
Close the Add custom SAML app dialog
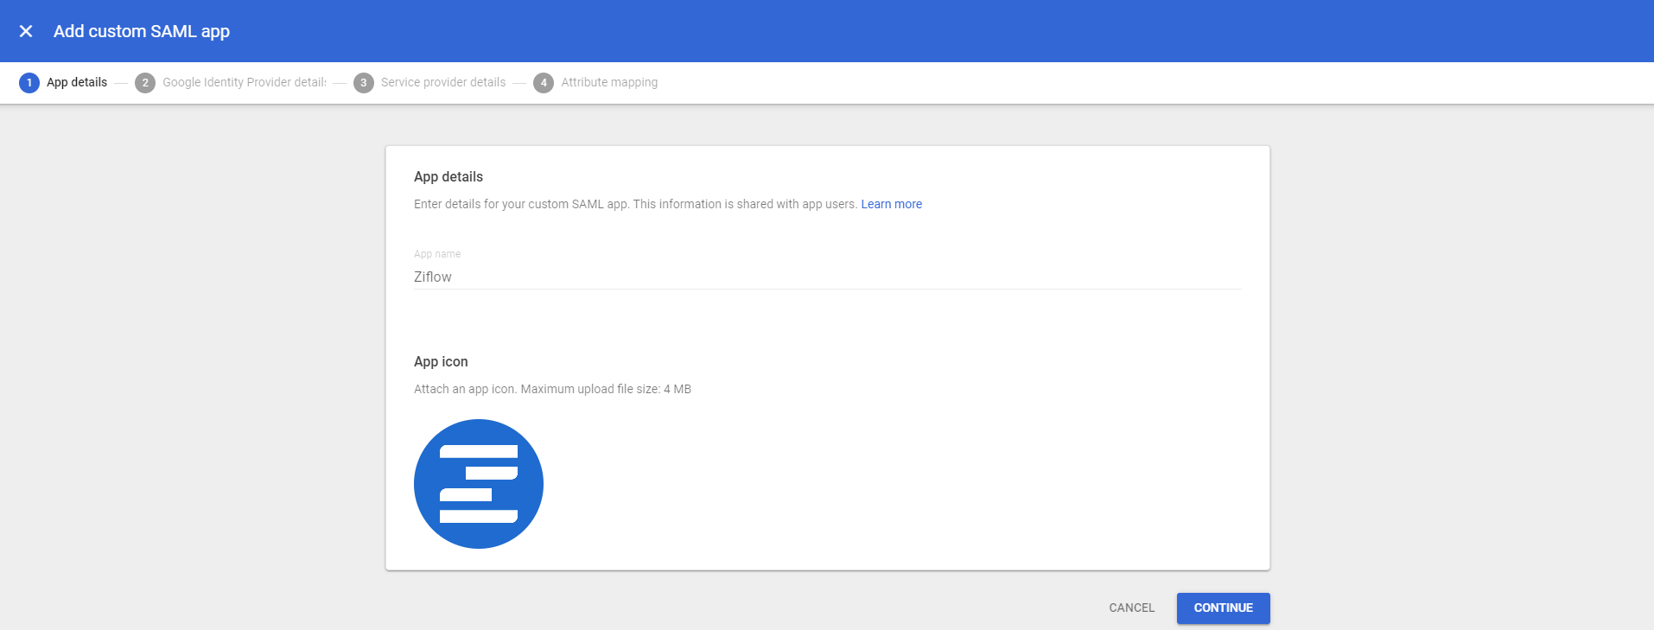[26, 31]
